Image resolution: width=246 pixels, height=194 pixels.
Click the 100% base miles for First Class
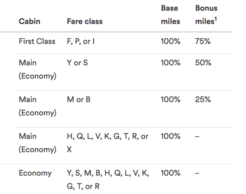point(171,41)
